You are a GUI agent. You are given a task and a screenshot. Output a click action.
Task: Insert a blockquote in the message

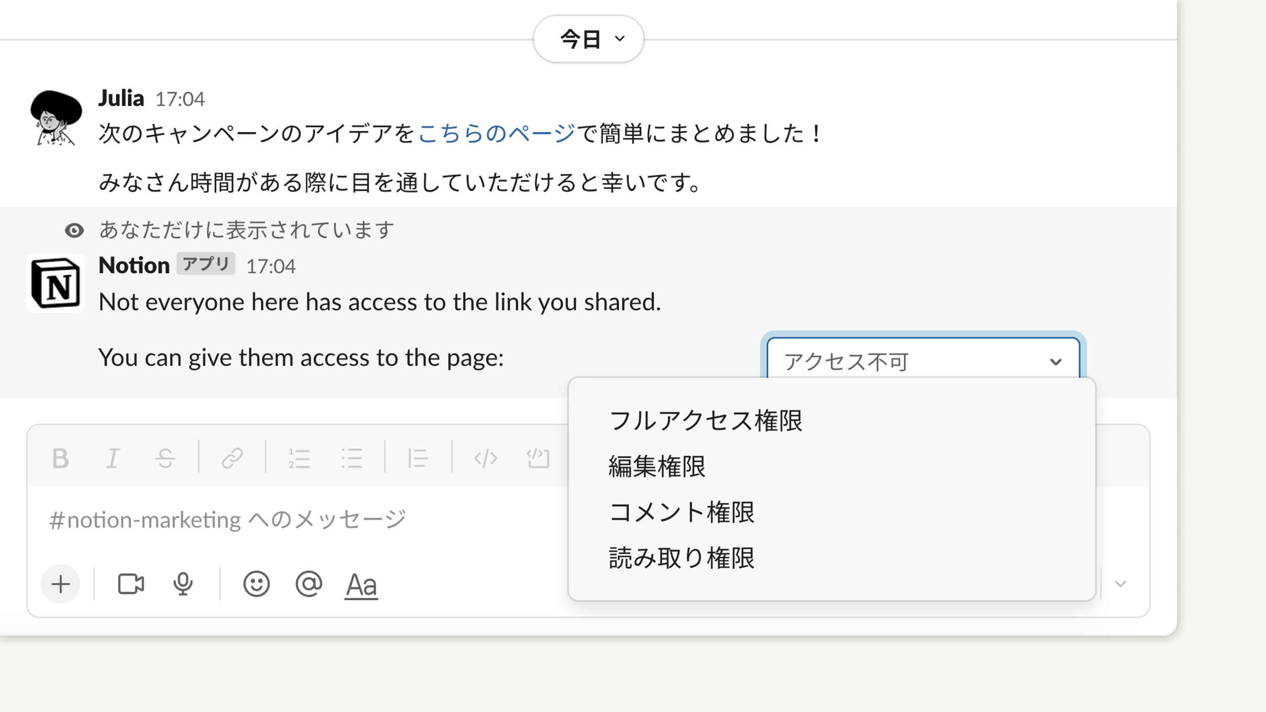point(418,458)
